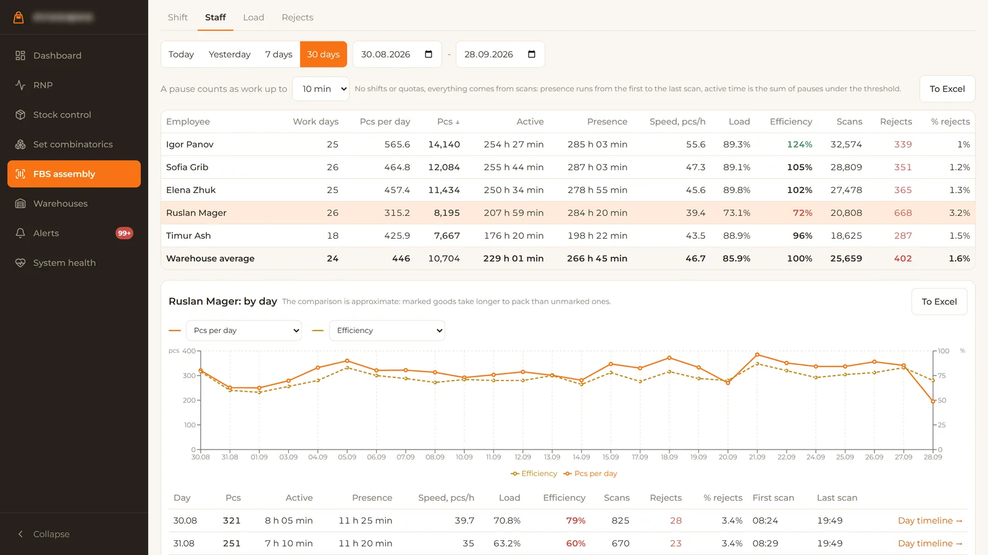
Task: Switch to the Staff tab
Action: [216, 17]
